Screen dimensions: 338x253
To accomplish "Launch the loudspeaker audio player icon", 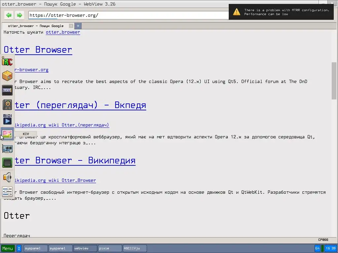I will 7,105.
